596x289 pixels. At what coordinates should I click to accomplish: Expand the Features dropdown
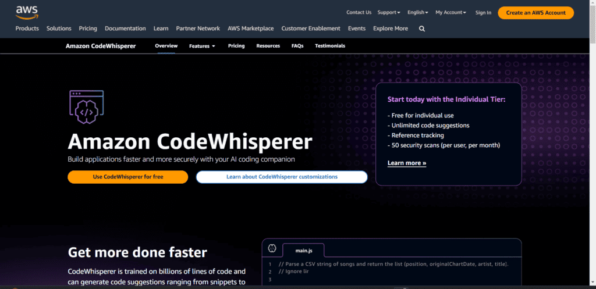(x=202, y=46)
